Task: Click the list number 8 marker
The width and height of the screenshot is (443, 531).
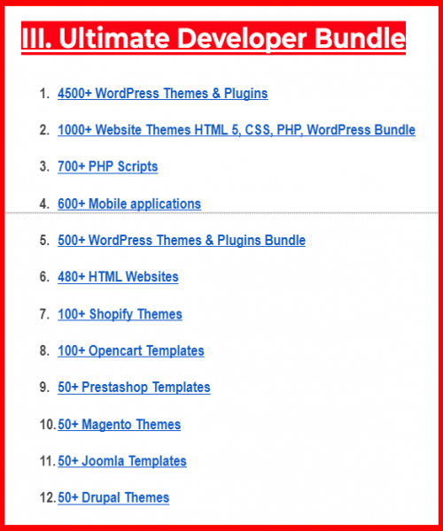Action: (x=44, y=350)
